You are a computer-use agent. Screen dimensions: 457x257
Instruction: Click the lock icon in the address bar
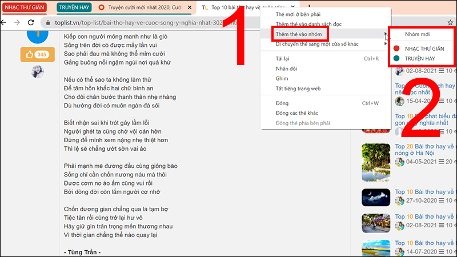point(48,23)
